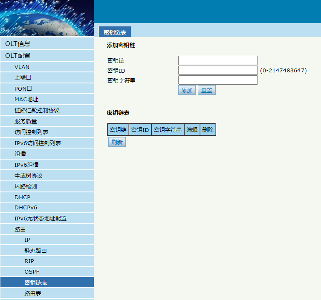The image size is (321, 300).
Task: Click the 密钥ID column header
Action: 140,129
